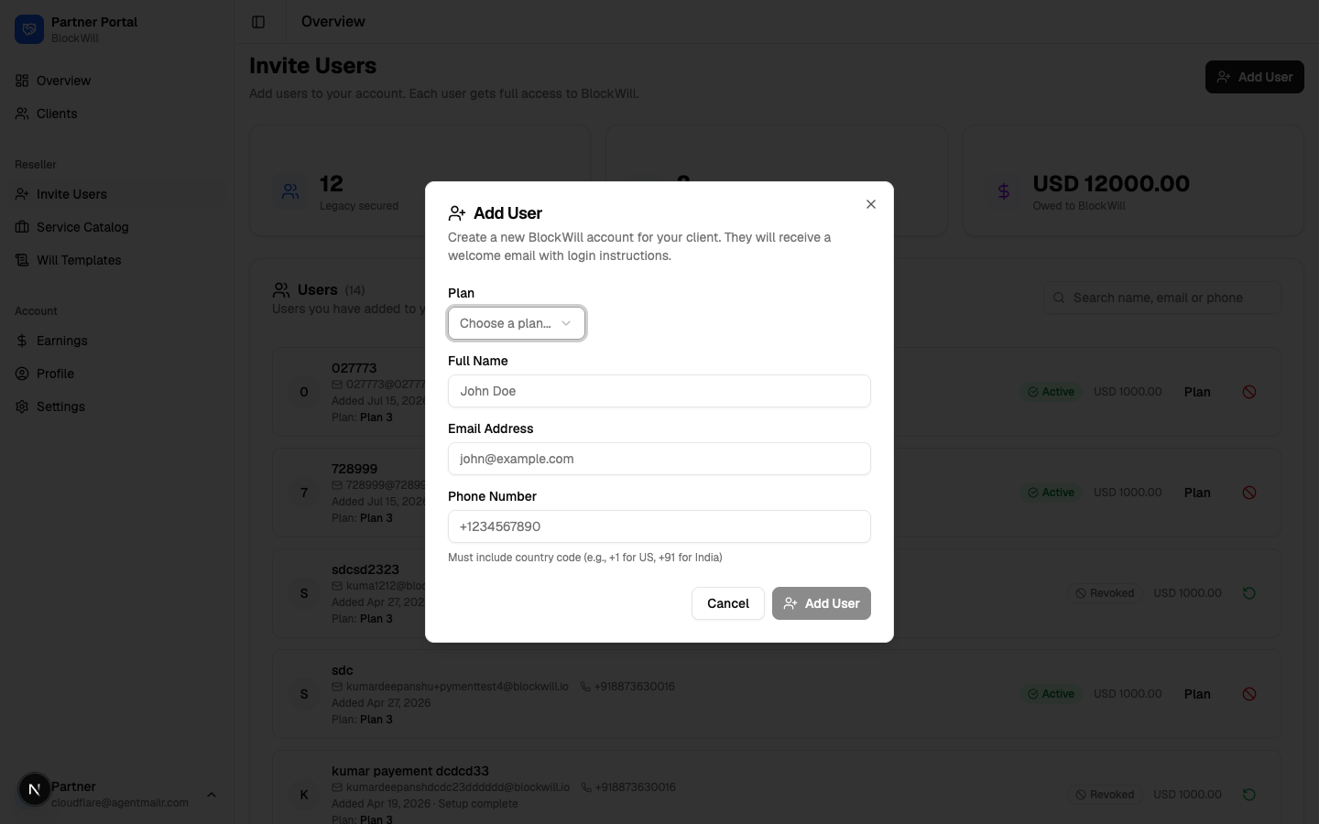
Task: Close the Add User dialog with X
Action: point(871,204)
